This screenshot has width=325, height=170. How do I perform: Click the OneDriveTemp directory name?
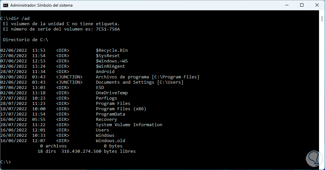(112, 93)
